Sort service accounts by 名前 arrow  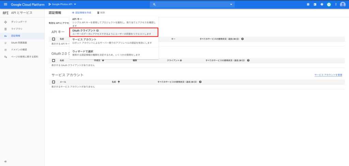click(119, 82)
